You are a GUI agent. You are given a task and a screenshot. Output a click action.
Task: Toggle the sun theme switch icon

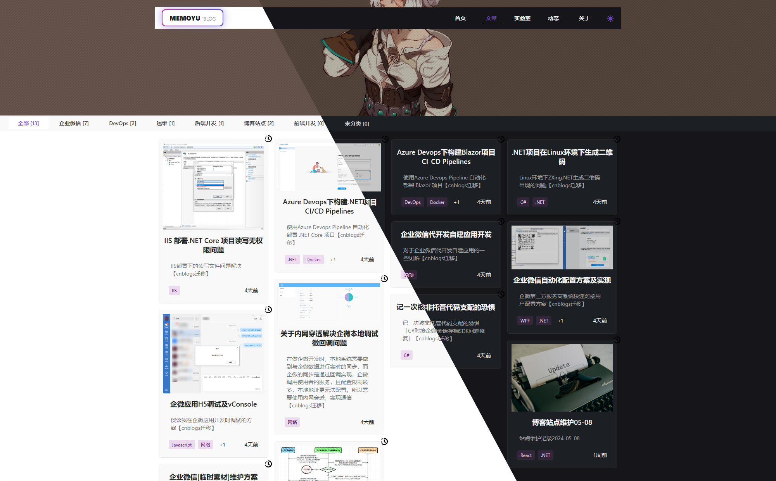tap(610, 19)
